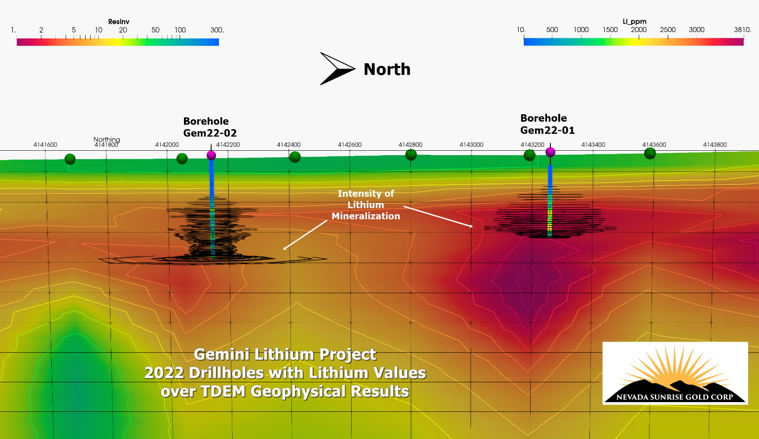
Task: Click the green station sphere near 4142400
Action: pyautogui.click(x=295, y=157)
